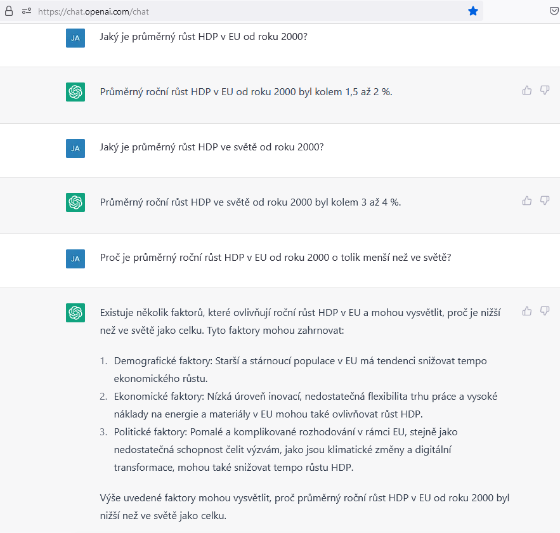
Task: Thumbs down the world growth 3 až 4 % answer
Action: (x=545, y=201)
